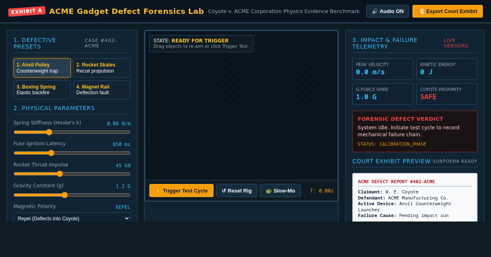Click the Peak Velocity telemetry card
Image resolution: width=491 pixels, height=257 pixels.
[383, 69]
